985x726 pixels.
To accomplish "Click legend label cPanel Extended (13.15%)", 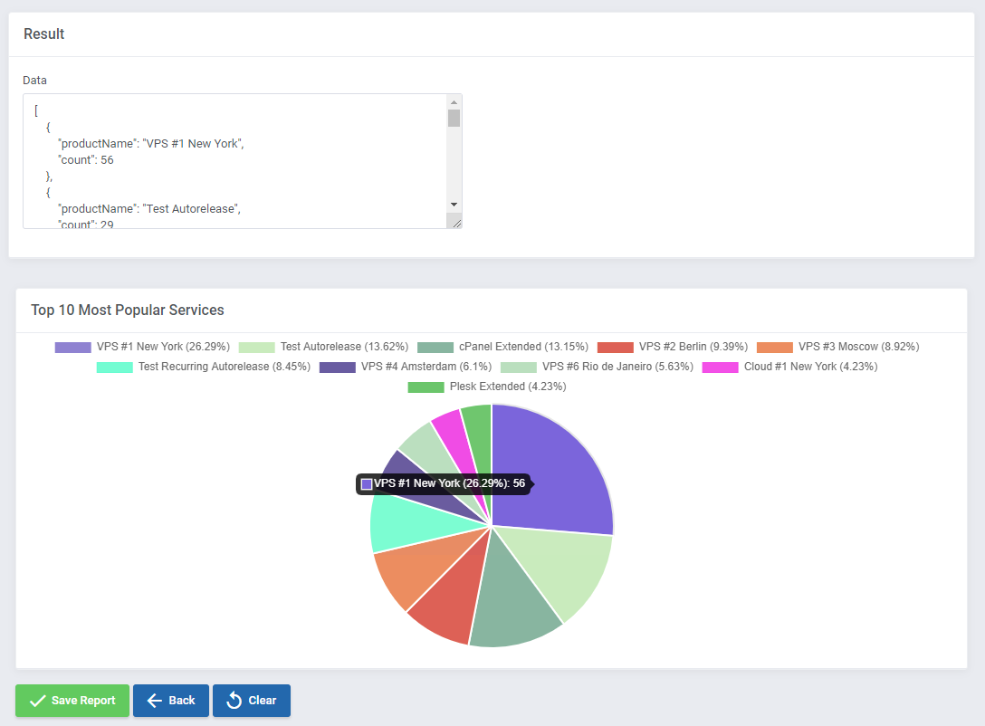I will pos(524,347).
